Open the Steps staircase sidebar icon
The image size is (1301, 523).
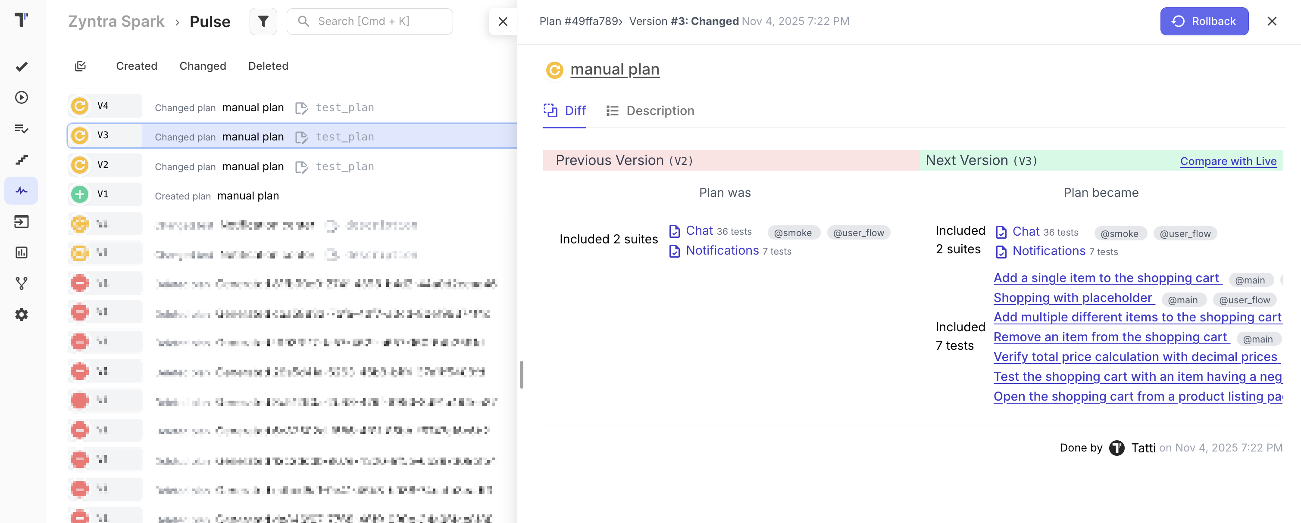[x=21, y=159]
